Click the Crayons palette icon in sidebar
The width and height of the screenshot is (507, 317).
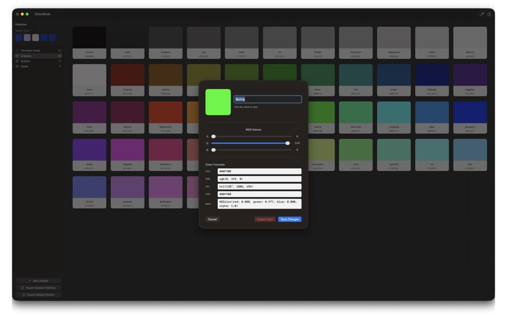[17, 56]
